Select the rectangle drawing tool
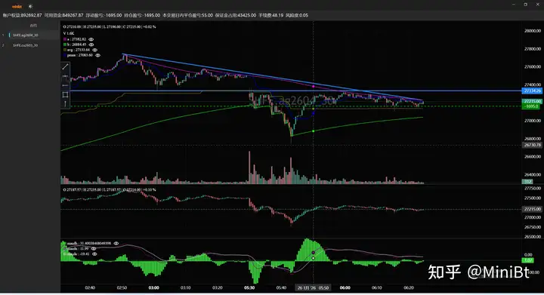Image resolution: width=544 pixels, height=295 pixels. tap(65, 94)
